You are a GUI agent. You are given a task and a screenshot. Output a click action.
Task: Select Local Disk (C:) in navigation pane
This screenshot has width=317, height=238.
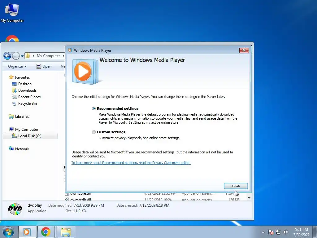click(x=30, y=136)
